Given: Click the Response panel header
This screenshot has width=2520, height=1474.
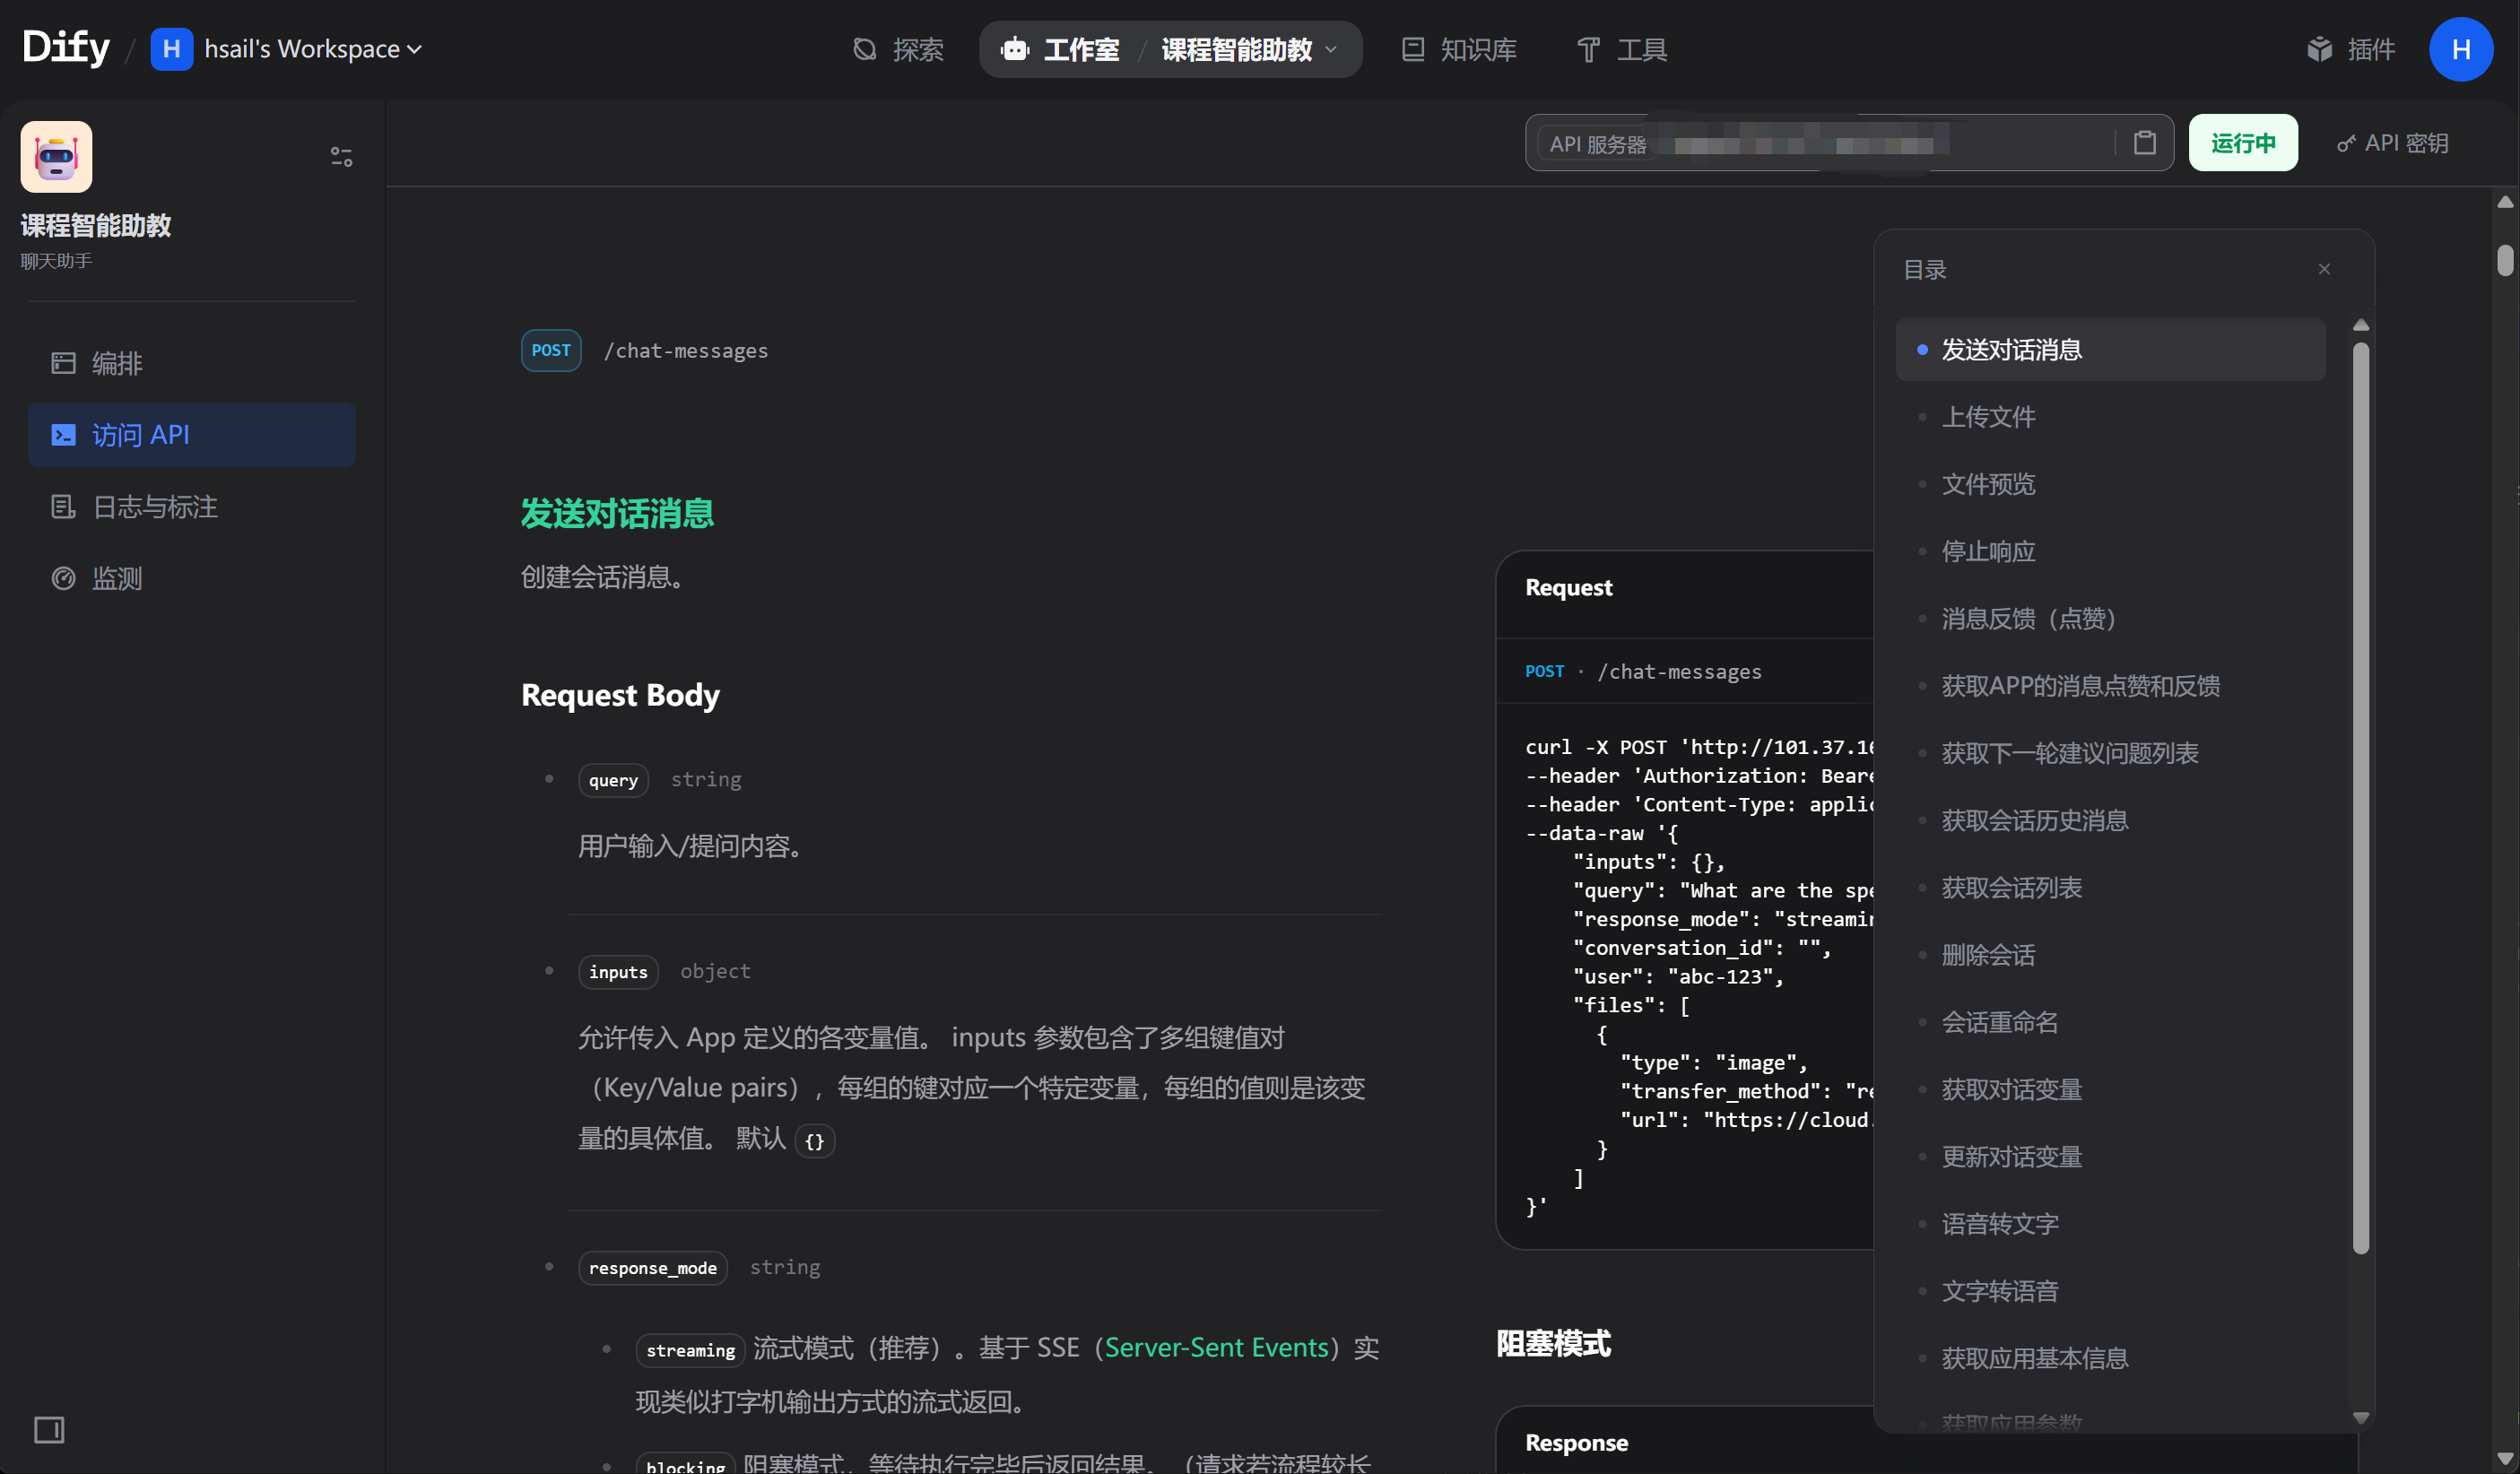Looking at the screenshot, I should click(1577, 1442).
